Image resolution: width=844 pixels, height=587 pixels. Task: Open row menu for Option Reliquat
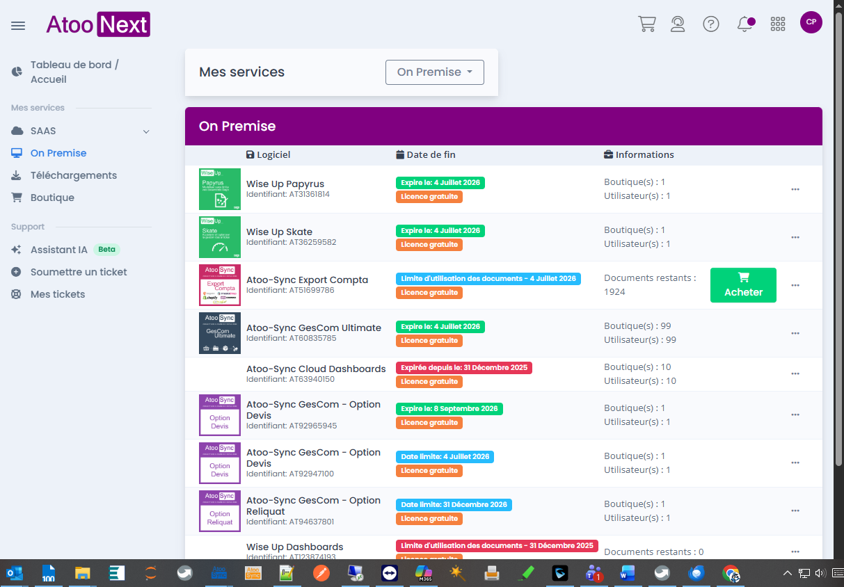coord(795,511)
